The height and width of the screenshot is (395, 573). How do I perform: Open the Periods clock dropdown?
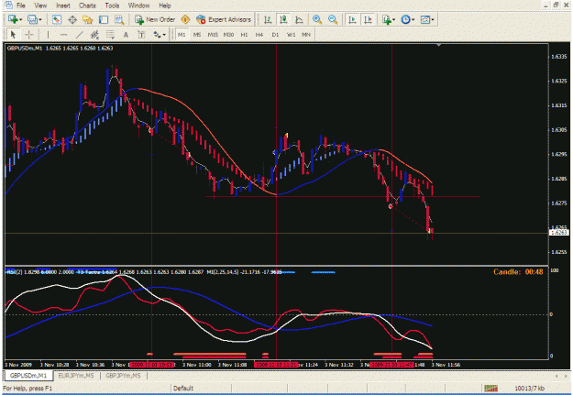click(x=408, y=20)
